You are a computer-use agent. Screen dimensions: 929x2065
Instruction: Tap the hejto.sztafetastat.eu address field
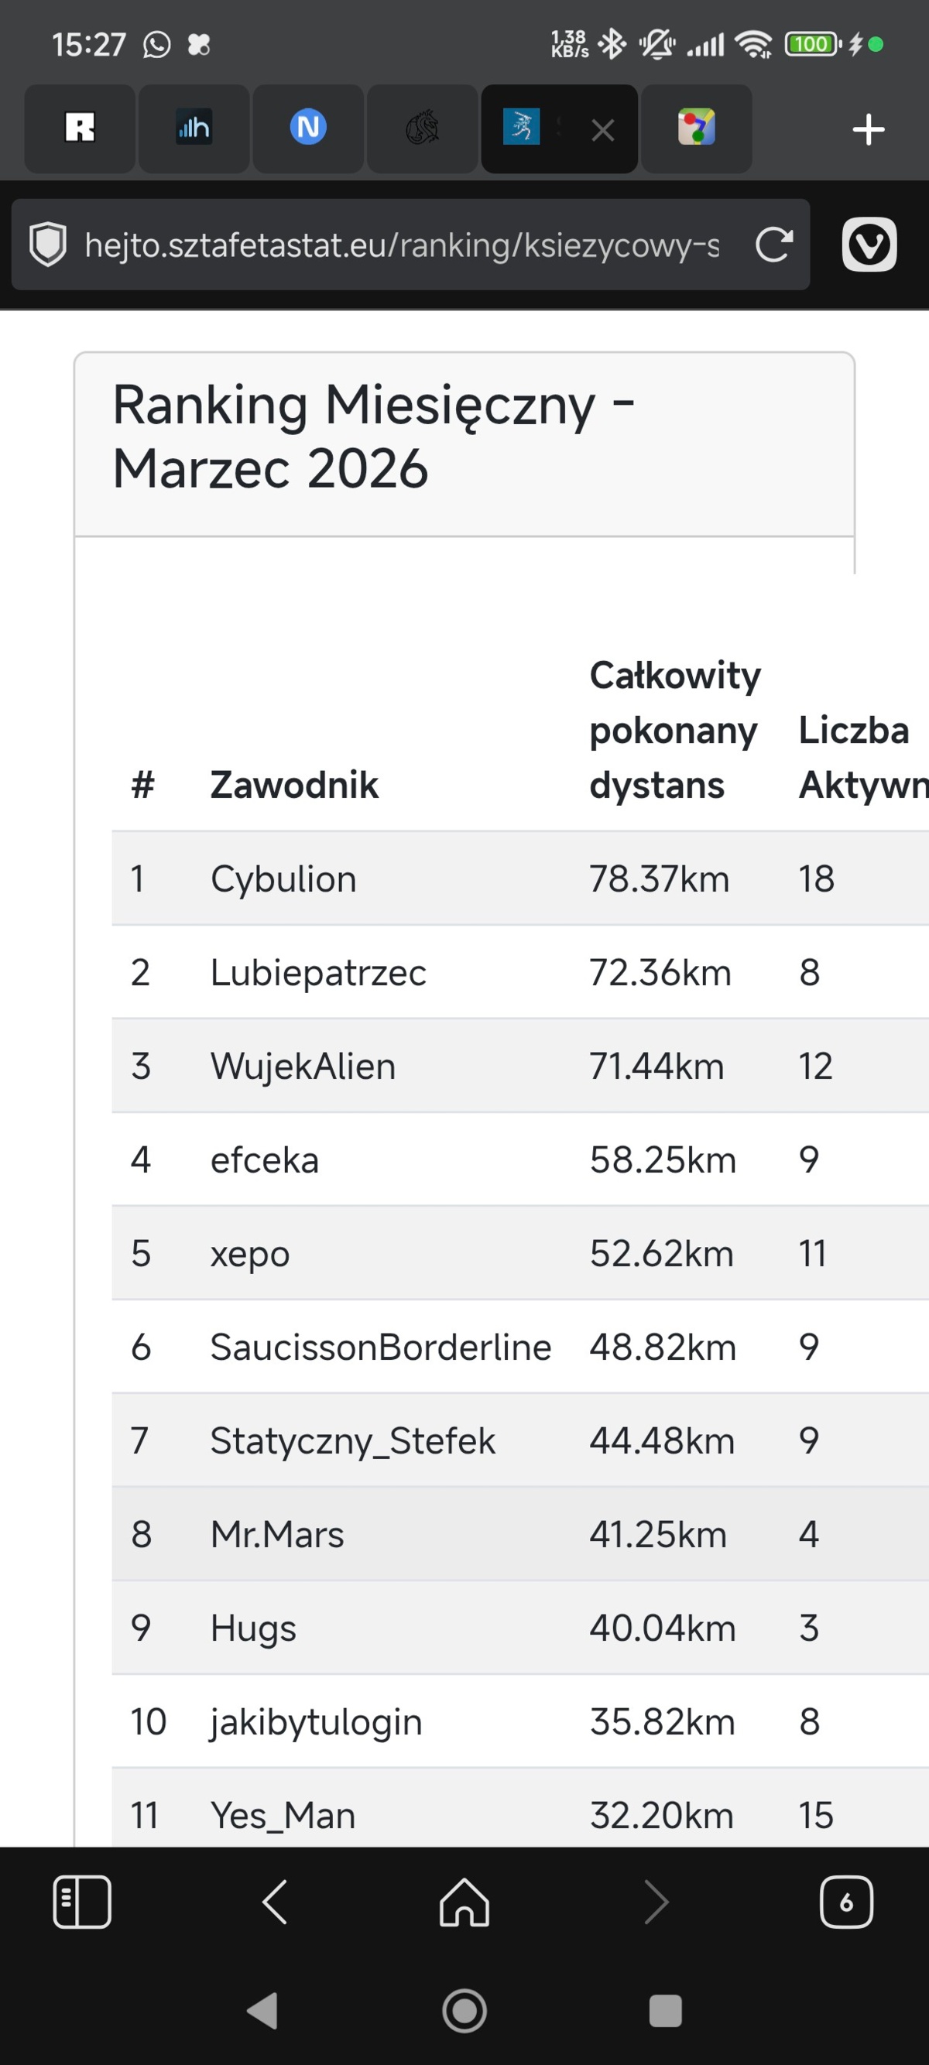(401, 245)
